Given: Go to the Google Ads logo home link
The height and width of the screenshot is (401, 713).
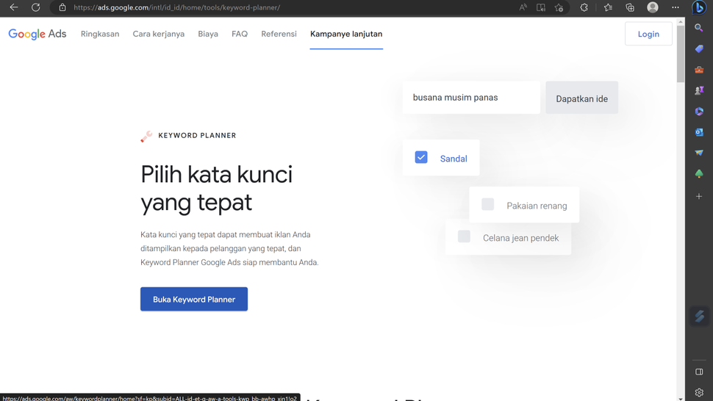Looking at the screenshot, I should coord(37,34).
